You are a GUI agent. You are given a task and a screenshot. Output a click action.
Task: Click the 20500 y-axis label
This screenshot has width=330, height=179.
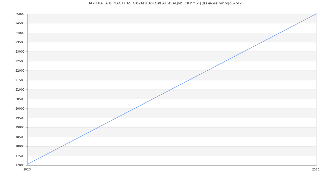tap(20, 99)
